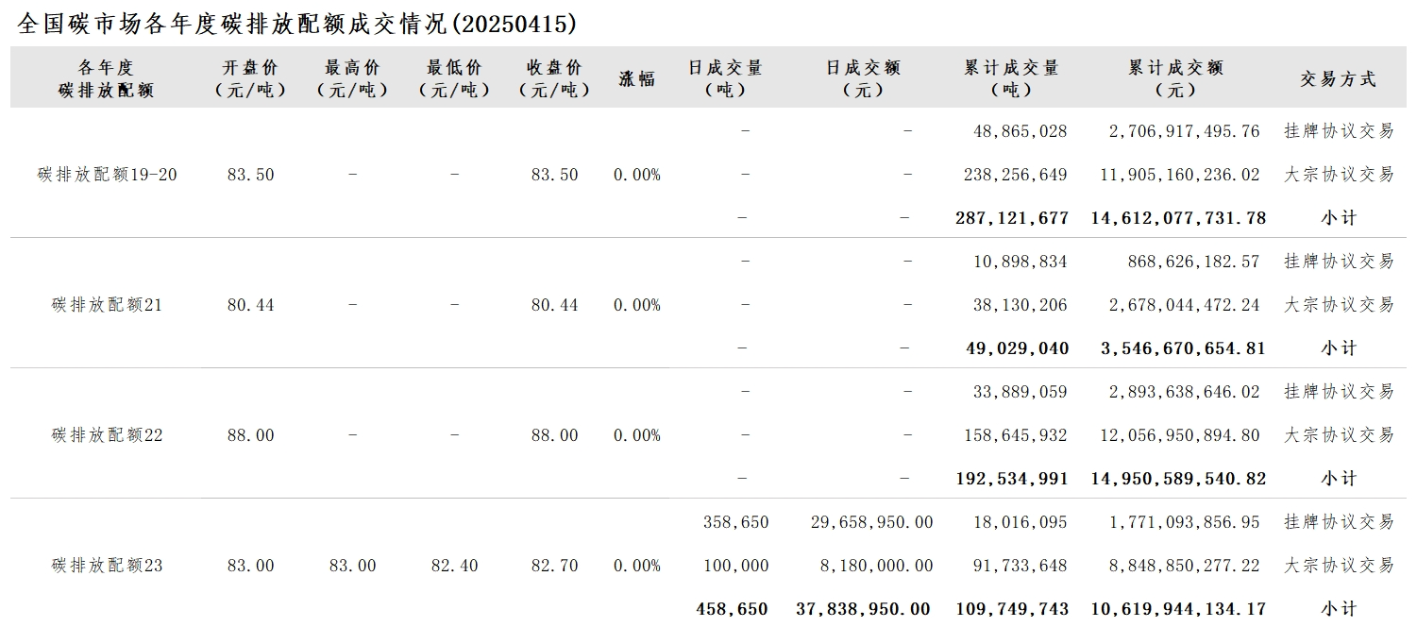Viewport: 1417px width, 627px height.
Task: Select the 碳排放配额23 row label
Action: (108, 566)
